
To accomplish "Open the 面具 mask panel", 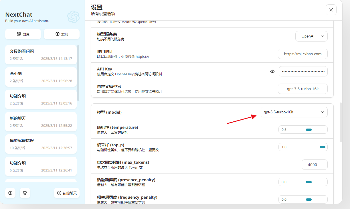I will click(23, 34).
